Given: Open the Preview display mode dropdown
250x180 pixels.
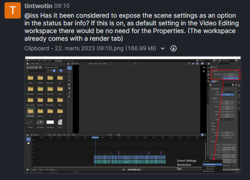Looking at the screenshot, I should pyautogui.click(x=80, y=64).
